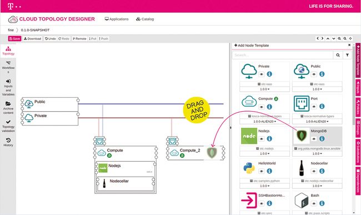
Task: Click the Undo button
Action: click(50, 39)
